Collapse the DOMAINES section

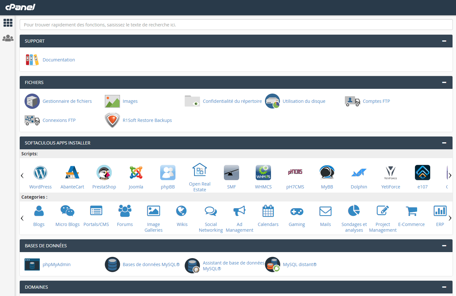pos(444,287)
